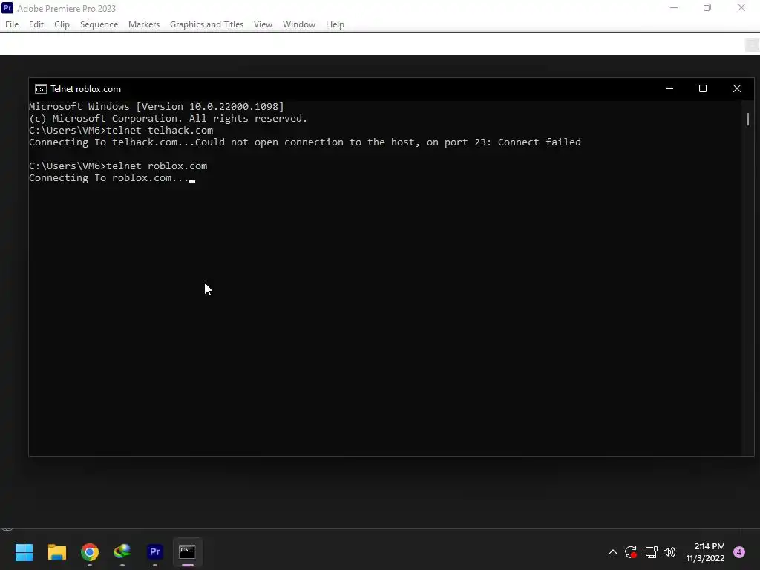Open the Clip menu
The width and height of the screenshot is (760, 570).
point(62,24)
